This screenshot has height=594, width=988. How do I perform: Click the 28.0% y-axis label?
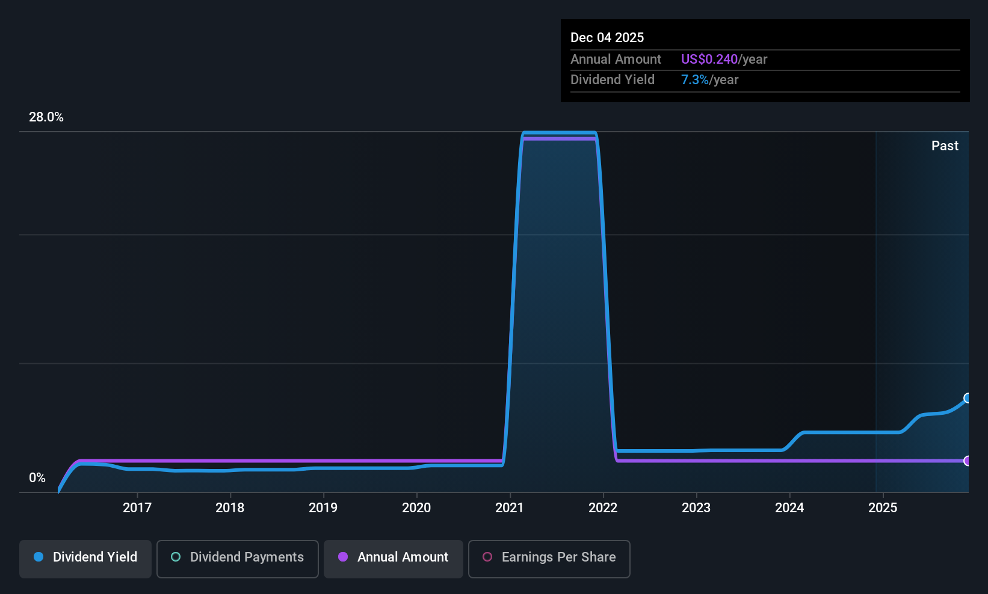point(46,117)
